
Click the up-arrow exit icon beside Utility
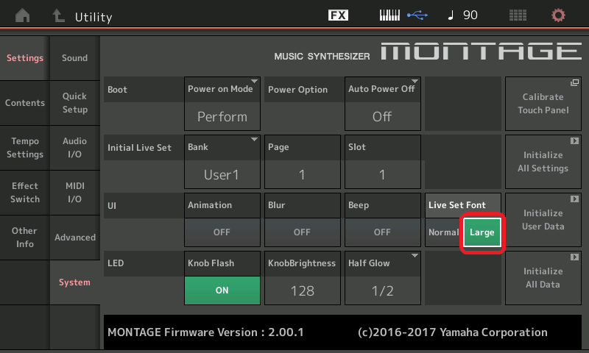coord(57,15)
